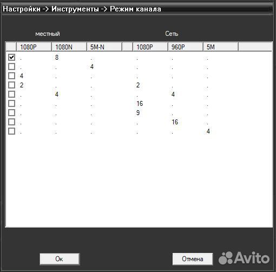The height and width of the screenshot is (272, 276).
Task: Click the value 4 in the 1080N column
Action: coord(57,94)
